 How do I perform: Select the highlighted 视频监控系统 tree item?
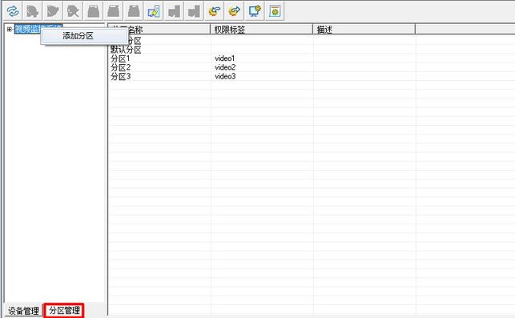(27, 29)
